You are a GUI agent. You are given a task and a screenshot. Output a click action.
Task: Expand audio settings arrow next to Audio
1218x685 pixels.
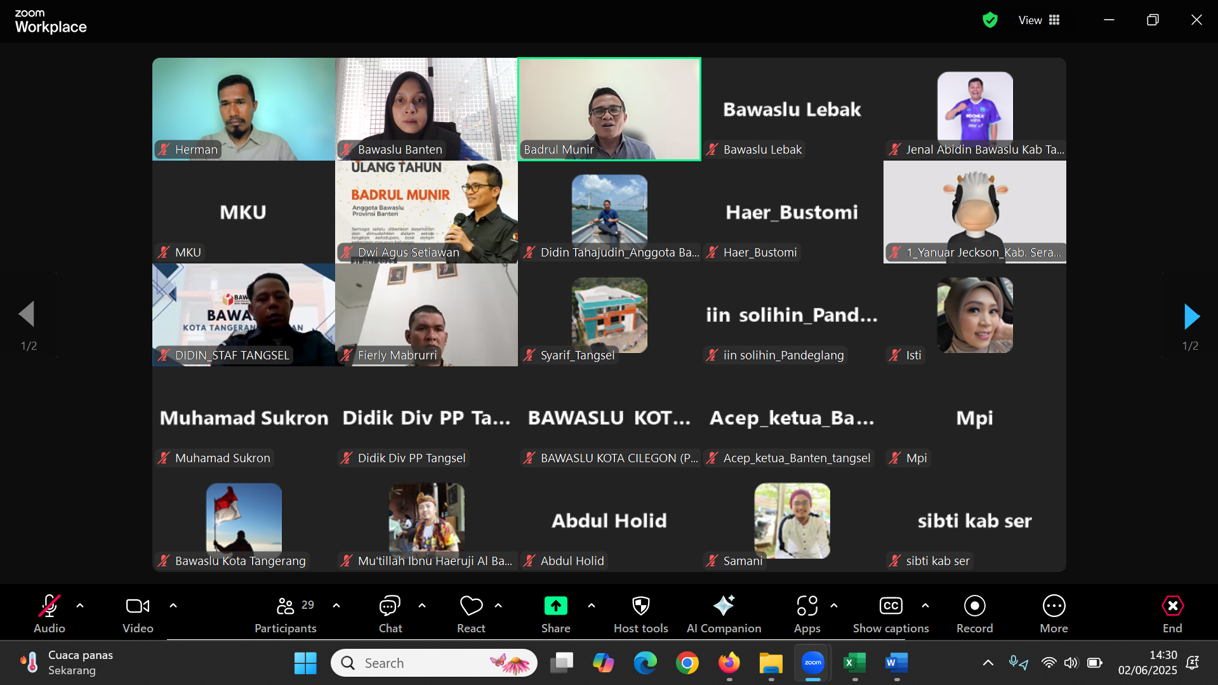tap(80, 606)
